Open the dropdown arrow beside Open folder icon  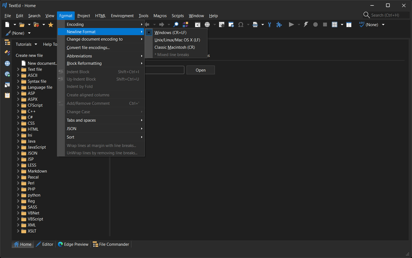(29, 25)
